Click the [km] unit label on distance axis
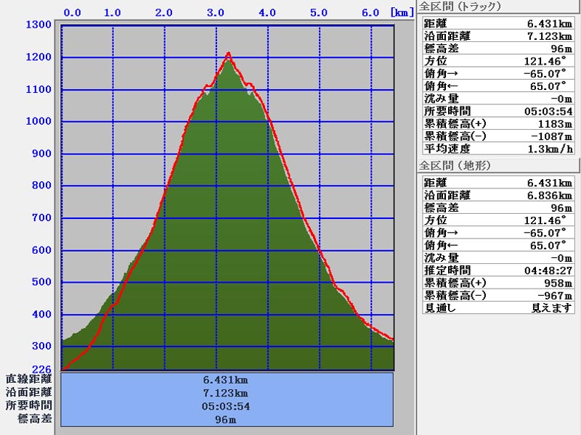Viewport: 581px width, 435px height. point(402,12)
